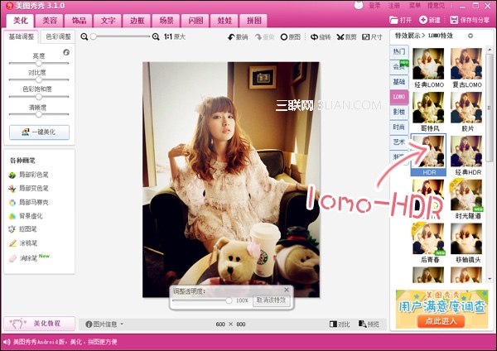Select the 消除笔 eraser tool

click(x=23, y=258)
